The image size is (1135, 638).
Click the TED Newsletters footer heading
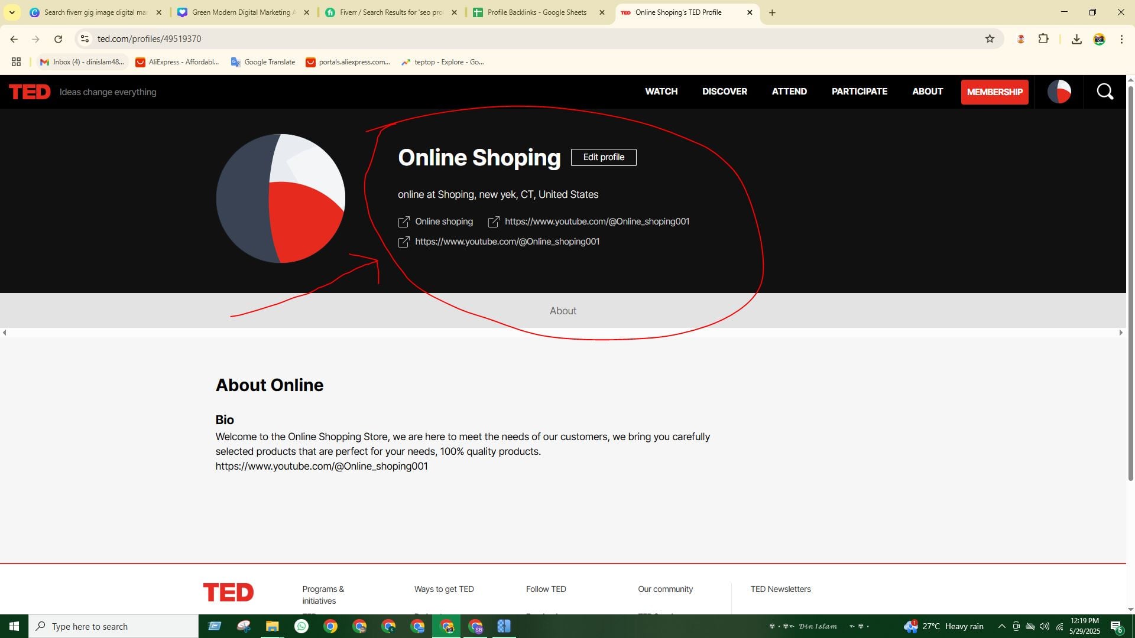click(x=780, y=589)
